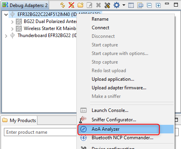
Task: Collapse the EFR32BG22C224F512IM40 tree node
Action: (6, 14)
